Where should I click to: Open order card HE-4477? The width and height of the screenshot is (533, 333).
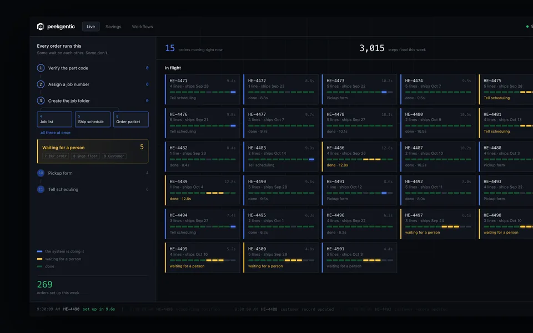tap(281, 123)
